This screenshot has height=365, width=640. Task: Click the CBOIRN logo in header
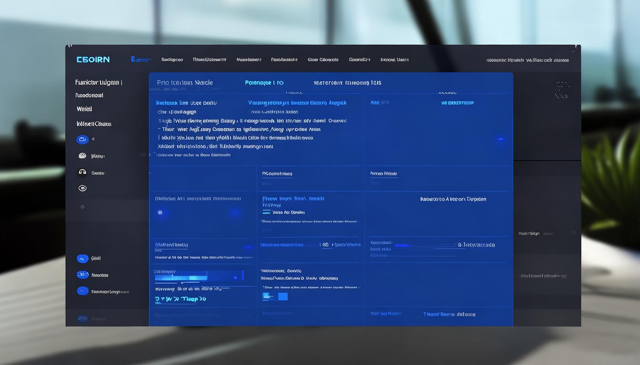93,59
